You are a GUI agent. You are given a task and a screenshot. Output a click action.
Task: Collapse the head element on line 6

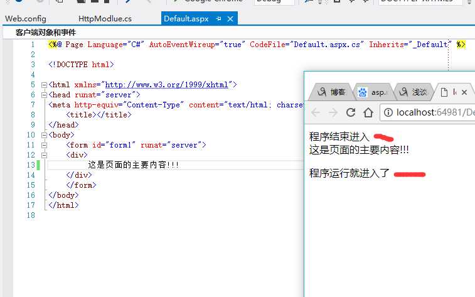(x=44, y=95)
